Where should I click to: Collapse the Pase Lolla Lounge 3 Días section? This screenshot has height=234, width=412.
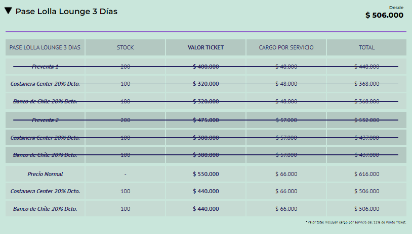coord(8,11)
